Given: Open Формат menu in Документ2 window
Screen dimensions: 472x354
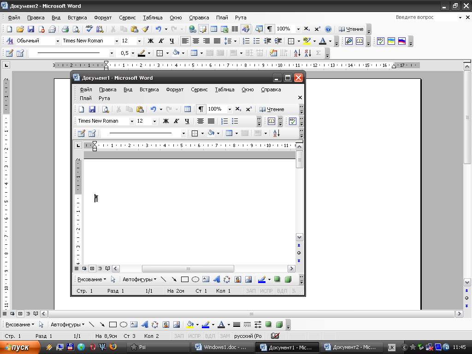Looking at the screenshot, I should (103, 18).
